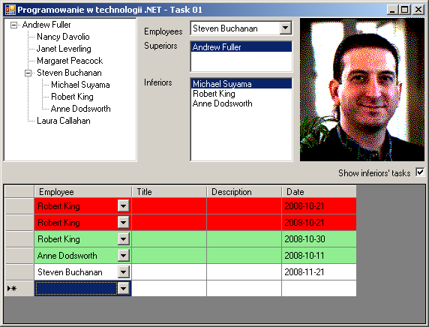Select Nancy Davolio in the tree

[63, 37]
